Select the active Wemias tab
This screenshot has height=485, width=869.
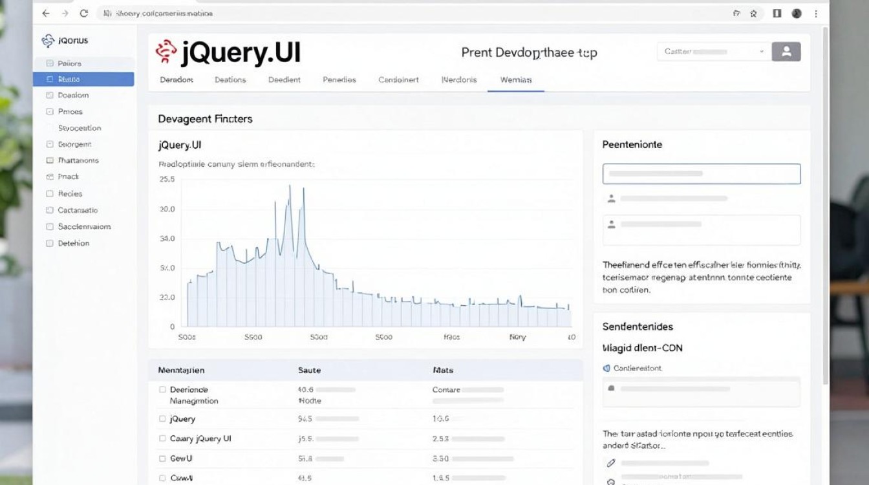coord(516,80)
